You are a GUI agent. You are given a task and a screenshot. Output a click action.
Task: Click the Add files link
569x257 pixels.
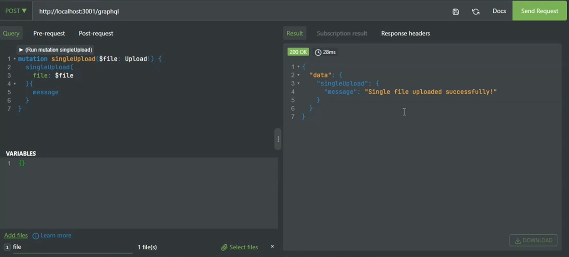pyautogui.click(x=16, y=236)
